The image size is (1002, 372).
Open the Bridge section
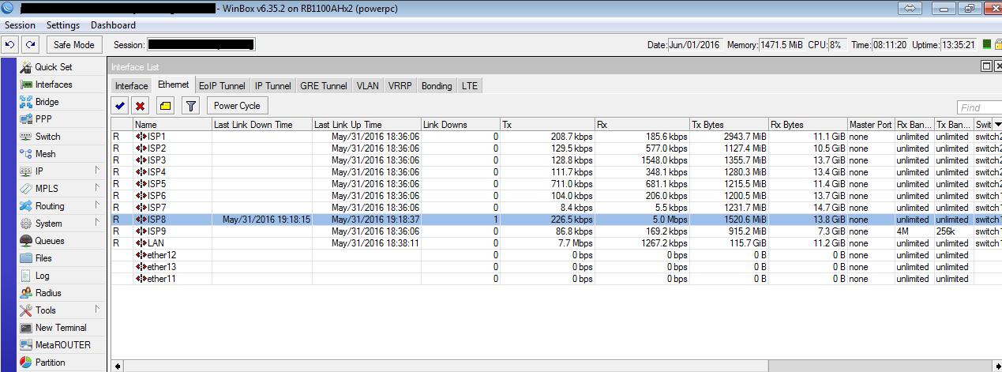tap(47, 102)
